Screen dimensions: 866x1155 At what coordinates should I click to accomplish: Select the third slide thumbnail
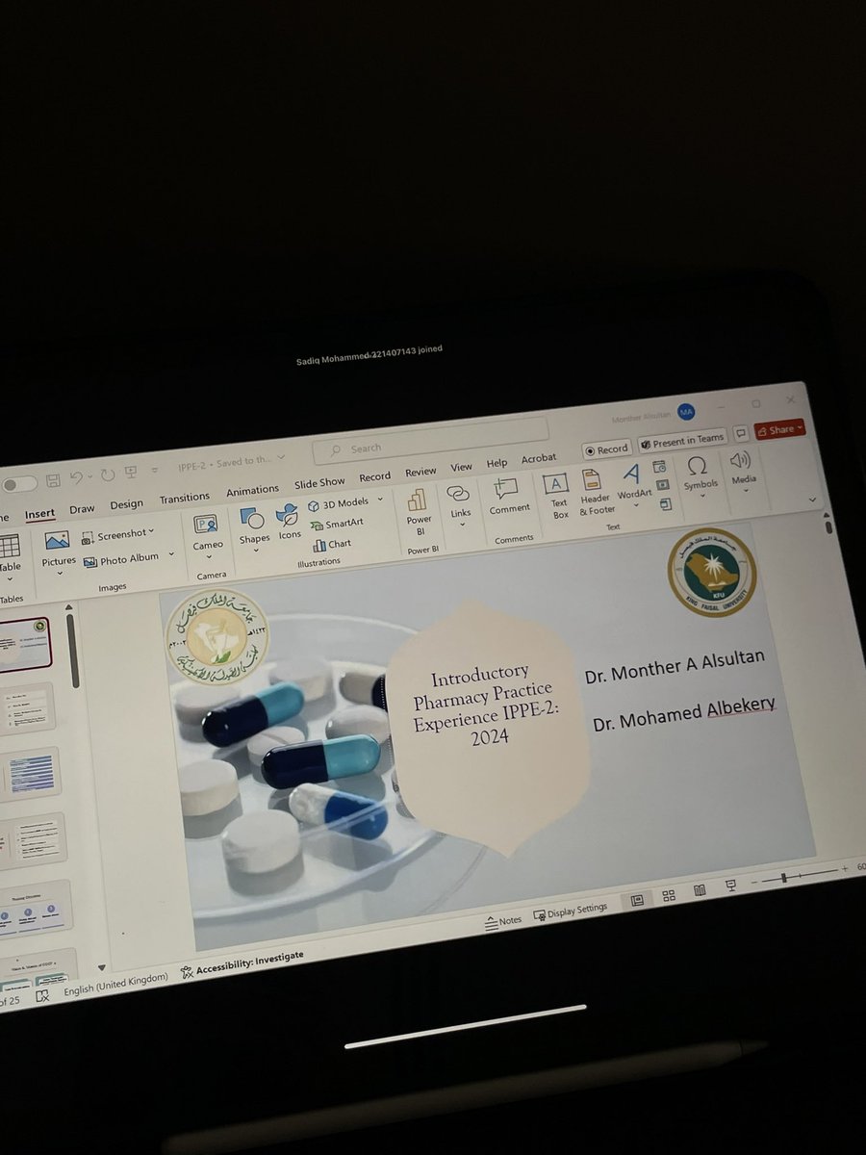coord(32,774)
